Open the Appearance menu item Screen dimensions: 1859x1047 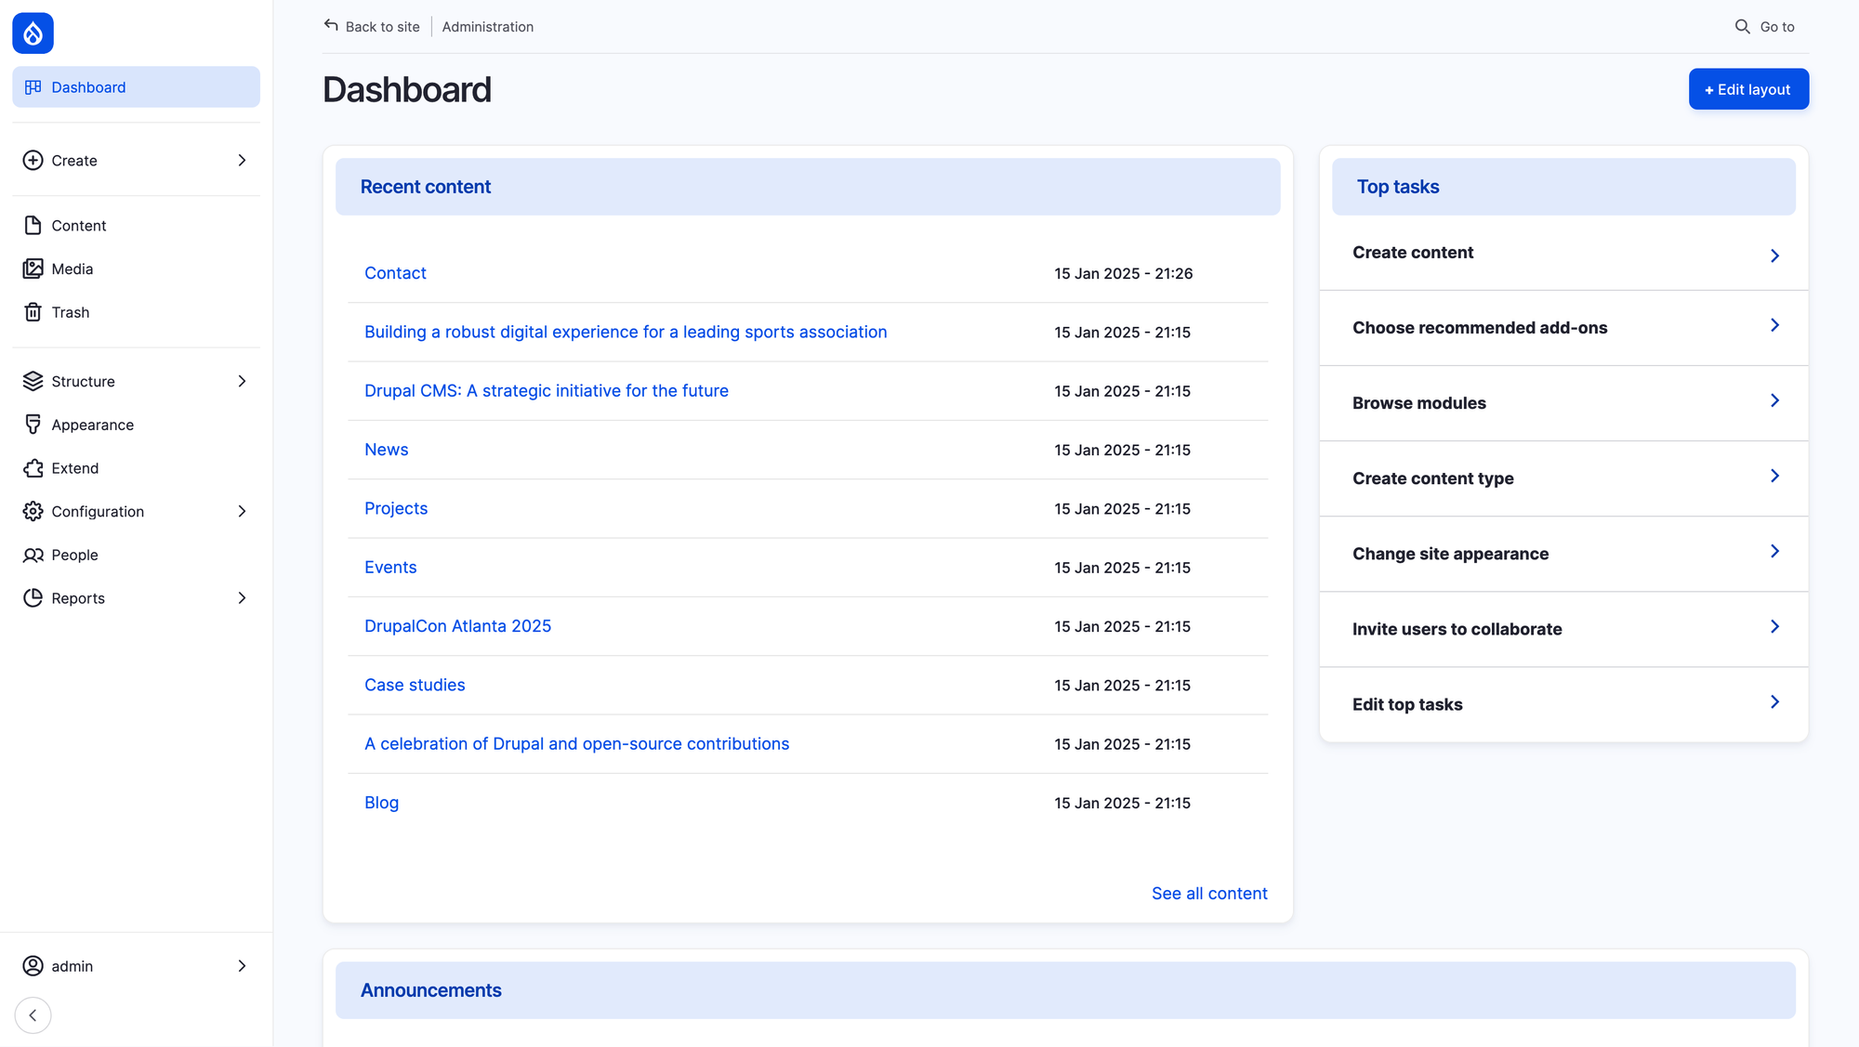[x=136, y=425]
